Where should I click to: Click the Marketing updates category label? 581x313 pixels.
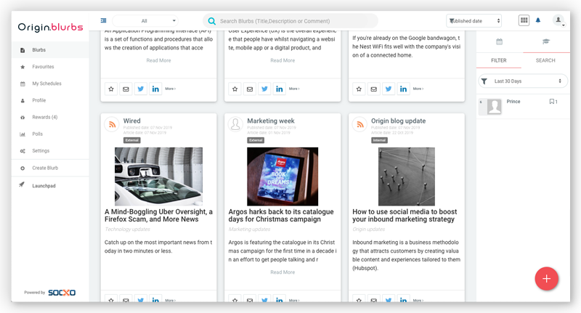tap(249, 229)
